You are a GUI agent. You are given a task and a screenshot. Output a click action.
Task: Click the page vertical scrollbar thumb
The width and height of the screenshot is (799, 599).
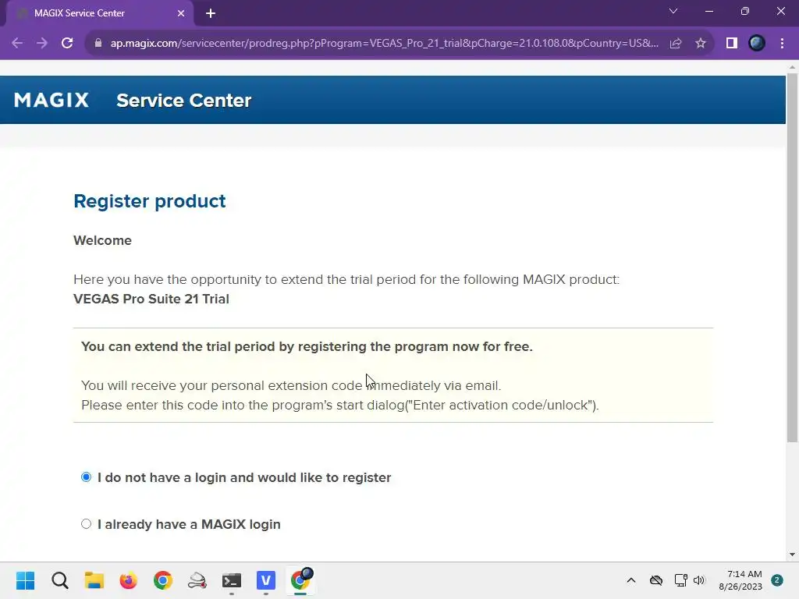coord(793,257)
